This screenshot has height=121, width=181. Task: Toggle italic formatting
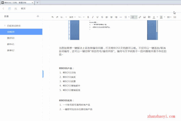(93, 17)
